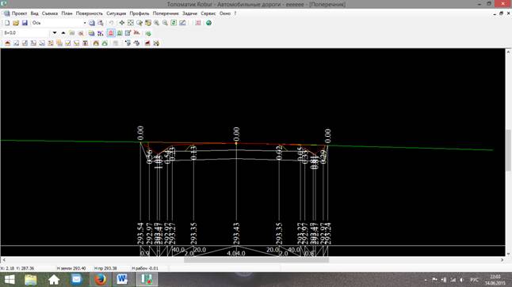Open the Поверхность menu

point(89,13)
